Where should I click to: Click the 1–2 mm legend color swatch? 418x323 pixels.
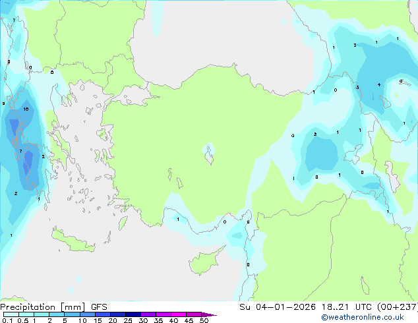click(42, 314)
